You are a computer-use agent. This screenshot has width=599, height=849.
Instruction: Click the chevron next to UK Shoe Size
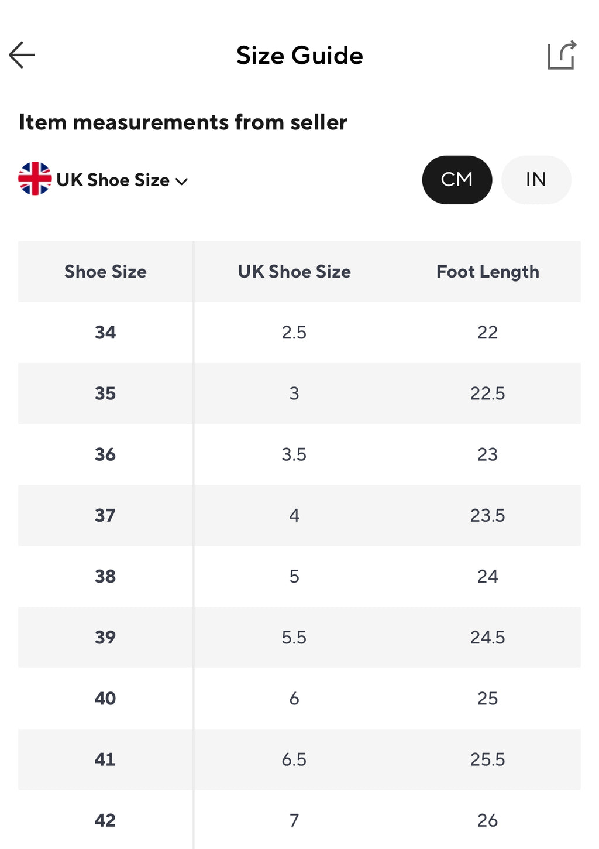[x=182, y=182]
